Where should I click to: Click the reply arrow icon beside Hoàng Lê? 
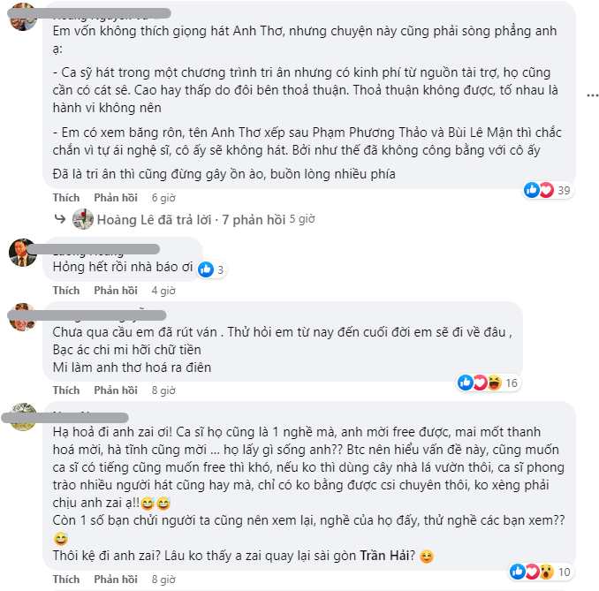point(60,218)
